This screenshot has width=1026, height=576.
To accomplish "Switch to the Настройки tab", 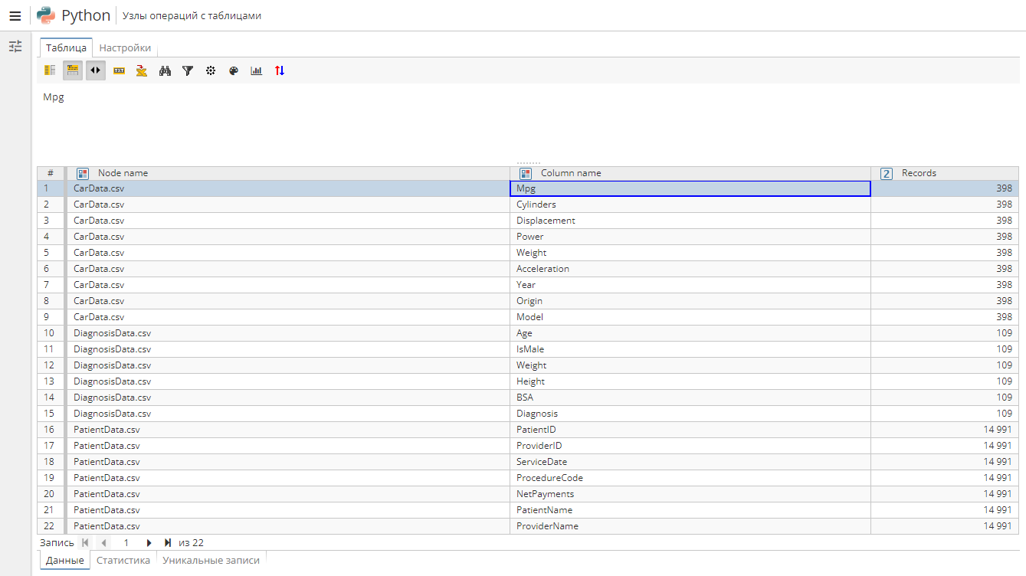I will 125,47.
